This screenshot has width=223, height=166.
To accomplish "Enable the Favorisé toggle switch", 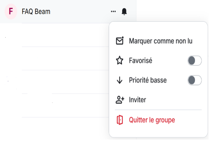I will pyautogui.click(x=195, y=61).
